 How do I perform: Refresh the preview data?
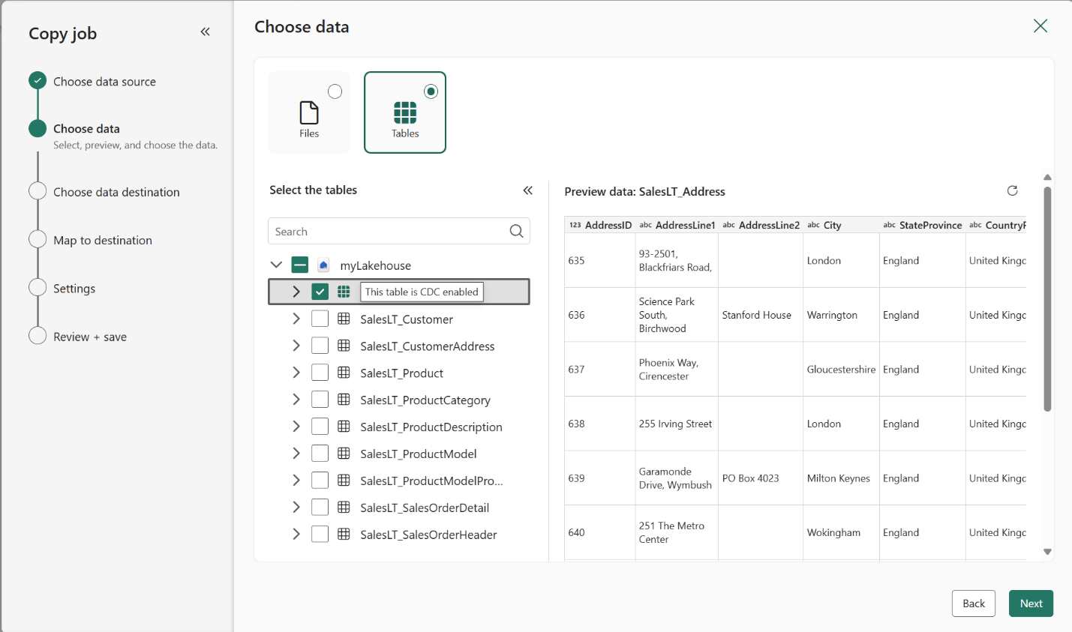[1012, 190]
